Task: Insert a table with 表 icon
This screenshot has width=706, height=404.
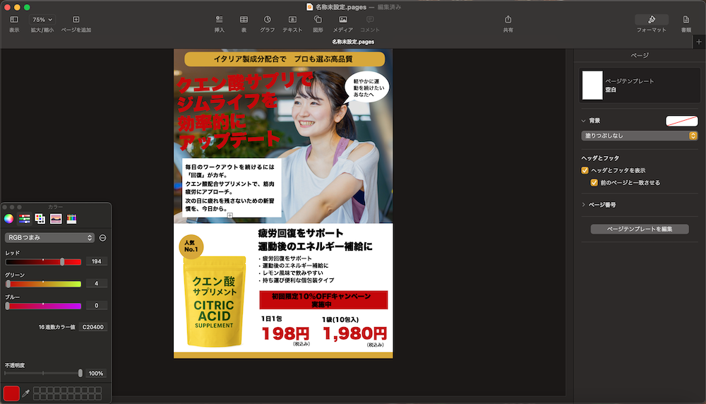Action: pyautogui.click(x=244, y=20)
